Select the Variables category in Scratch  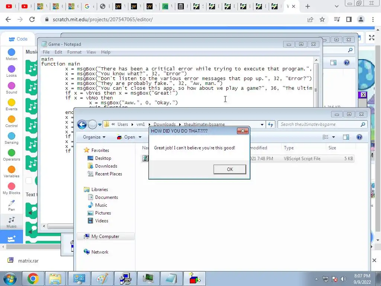[x=12, y=172]
